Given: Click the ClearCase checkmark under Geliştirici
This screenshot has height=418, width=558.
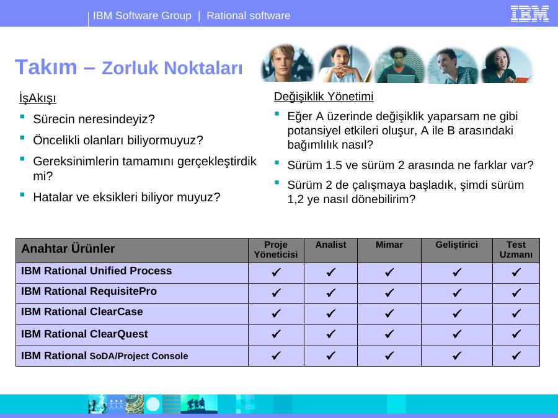Looking at the screenshot, I should [x=457, y=313].
